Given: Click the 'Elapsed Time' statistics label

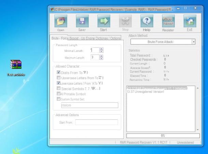Looking at the screenshot, I should coord(139,76).
